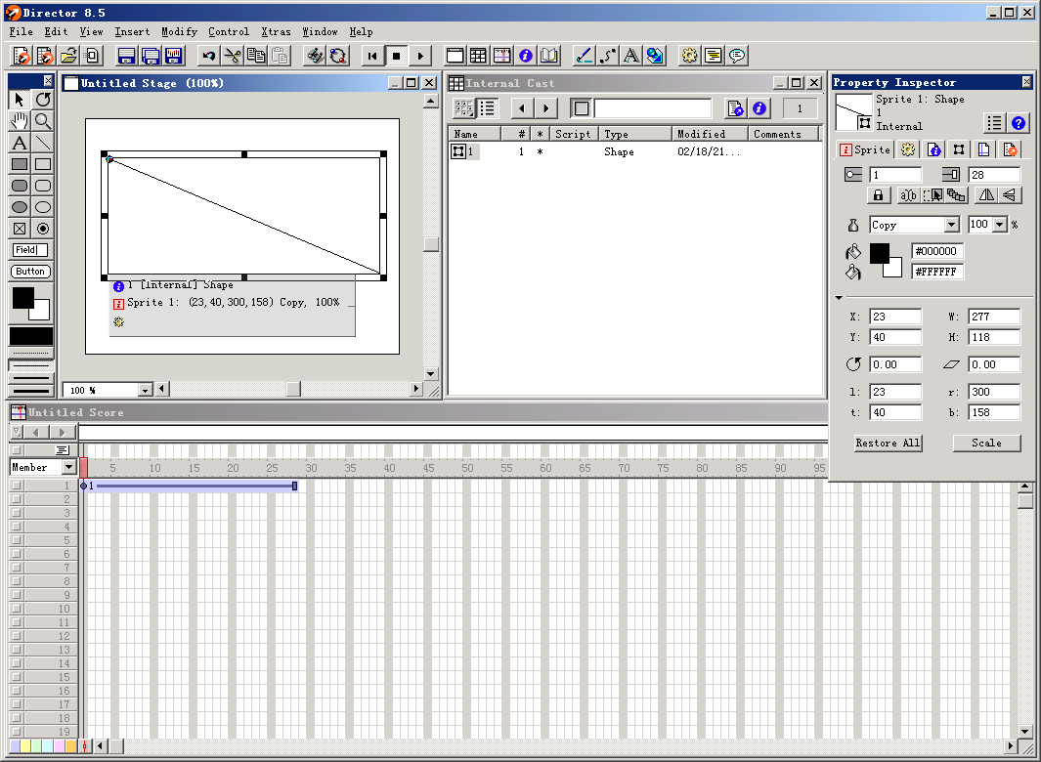The height and width of the screenshot is (762, 1041).
Task: Open the Stage zoom dropdown
Action: click(146, 391)
